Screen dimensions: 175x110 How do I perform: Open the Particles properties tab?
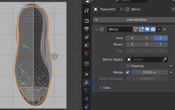[x=87, y=91]
